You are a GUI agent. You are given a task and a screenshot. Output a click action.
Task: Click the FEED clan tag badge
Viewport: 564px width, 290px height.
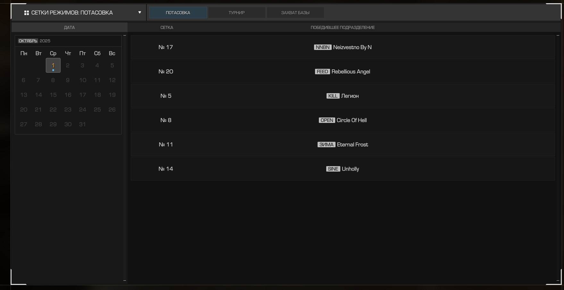tap(322, 72)
